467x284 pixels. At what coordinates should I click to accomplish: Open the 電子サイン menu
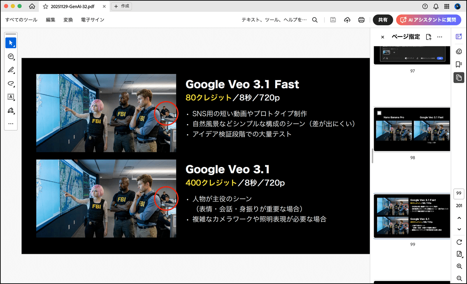(93, 20)
